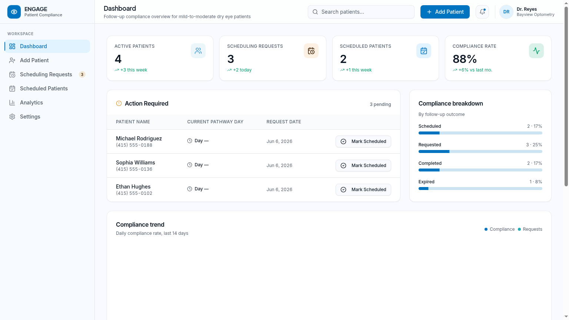Select patient name Michael Rodriguez
The width and height of the screenshot is (569, 320).
point(139,139)
